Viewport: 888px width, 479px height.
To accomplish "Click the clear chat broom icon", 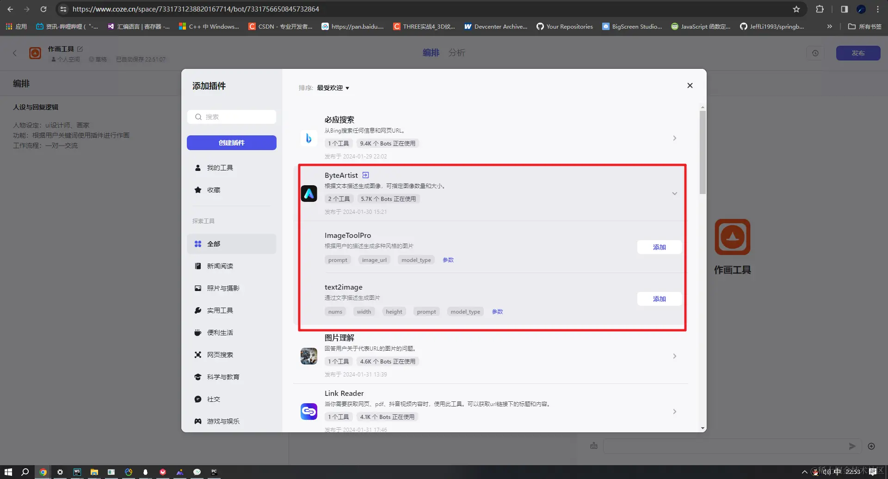I will coord(594,446).
